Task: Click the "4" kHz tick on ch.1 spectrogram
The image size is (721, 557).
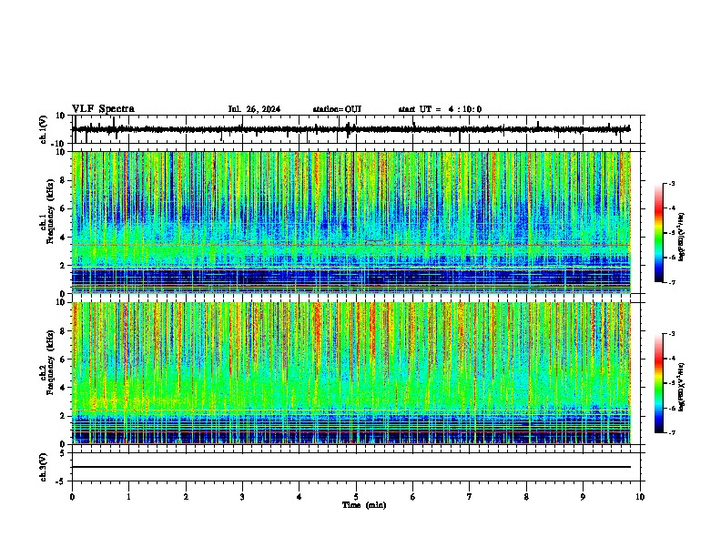Action: 63,238
